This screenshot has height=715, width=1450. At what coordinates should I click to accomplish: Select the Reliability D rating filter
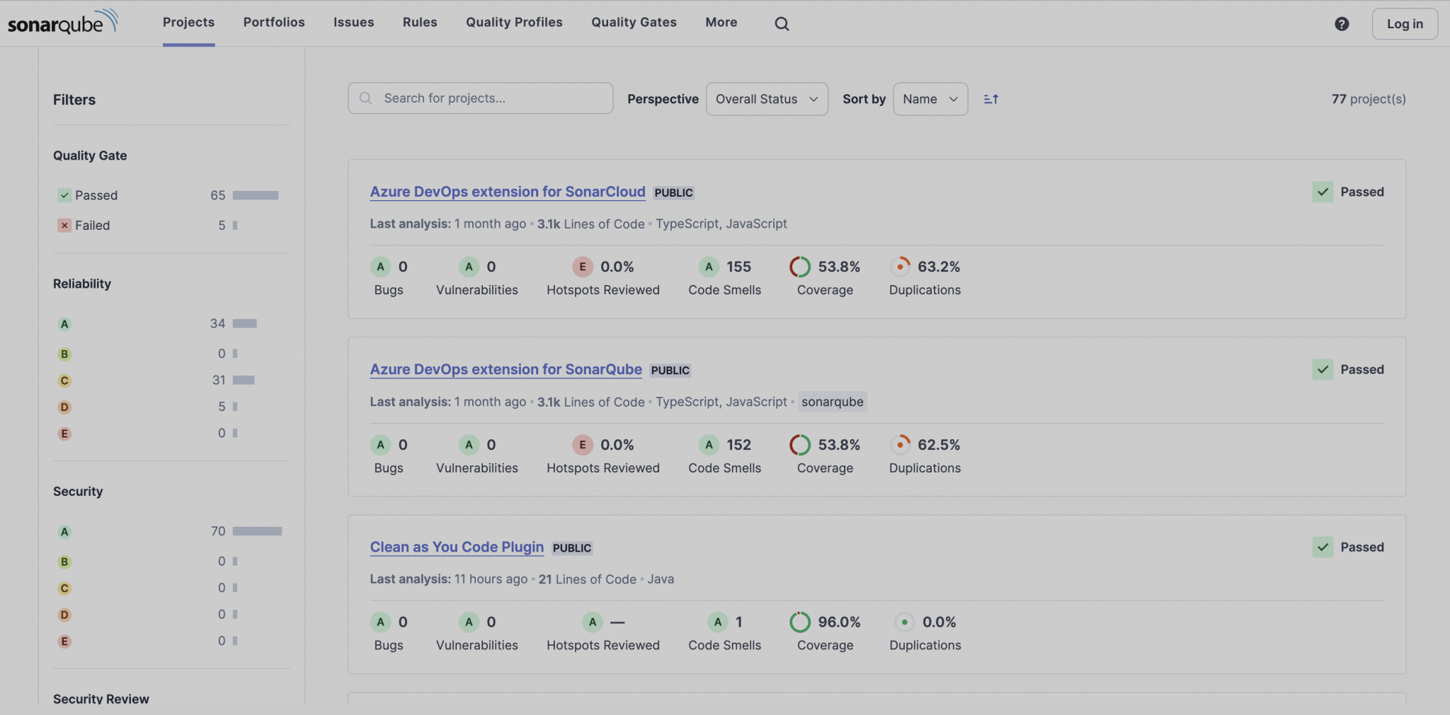(64, 407)
